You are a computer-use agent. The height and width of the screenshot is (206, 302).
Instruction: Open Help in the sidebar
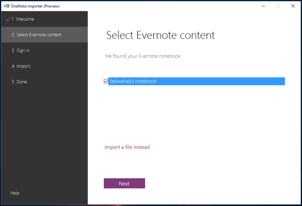(x=15, y=193)
